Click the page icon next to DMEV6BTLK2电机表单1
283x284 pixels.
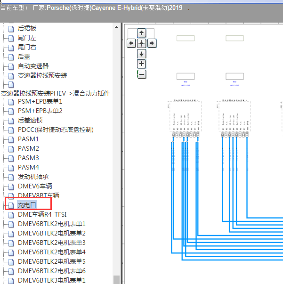pos(11,224)
